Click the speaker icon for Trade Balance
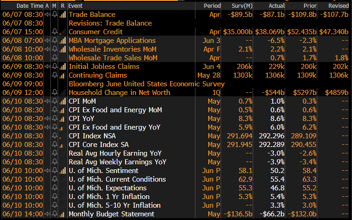 click(47, 15)
